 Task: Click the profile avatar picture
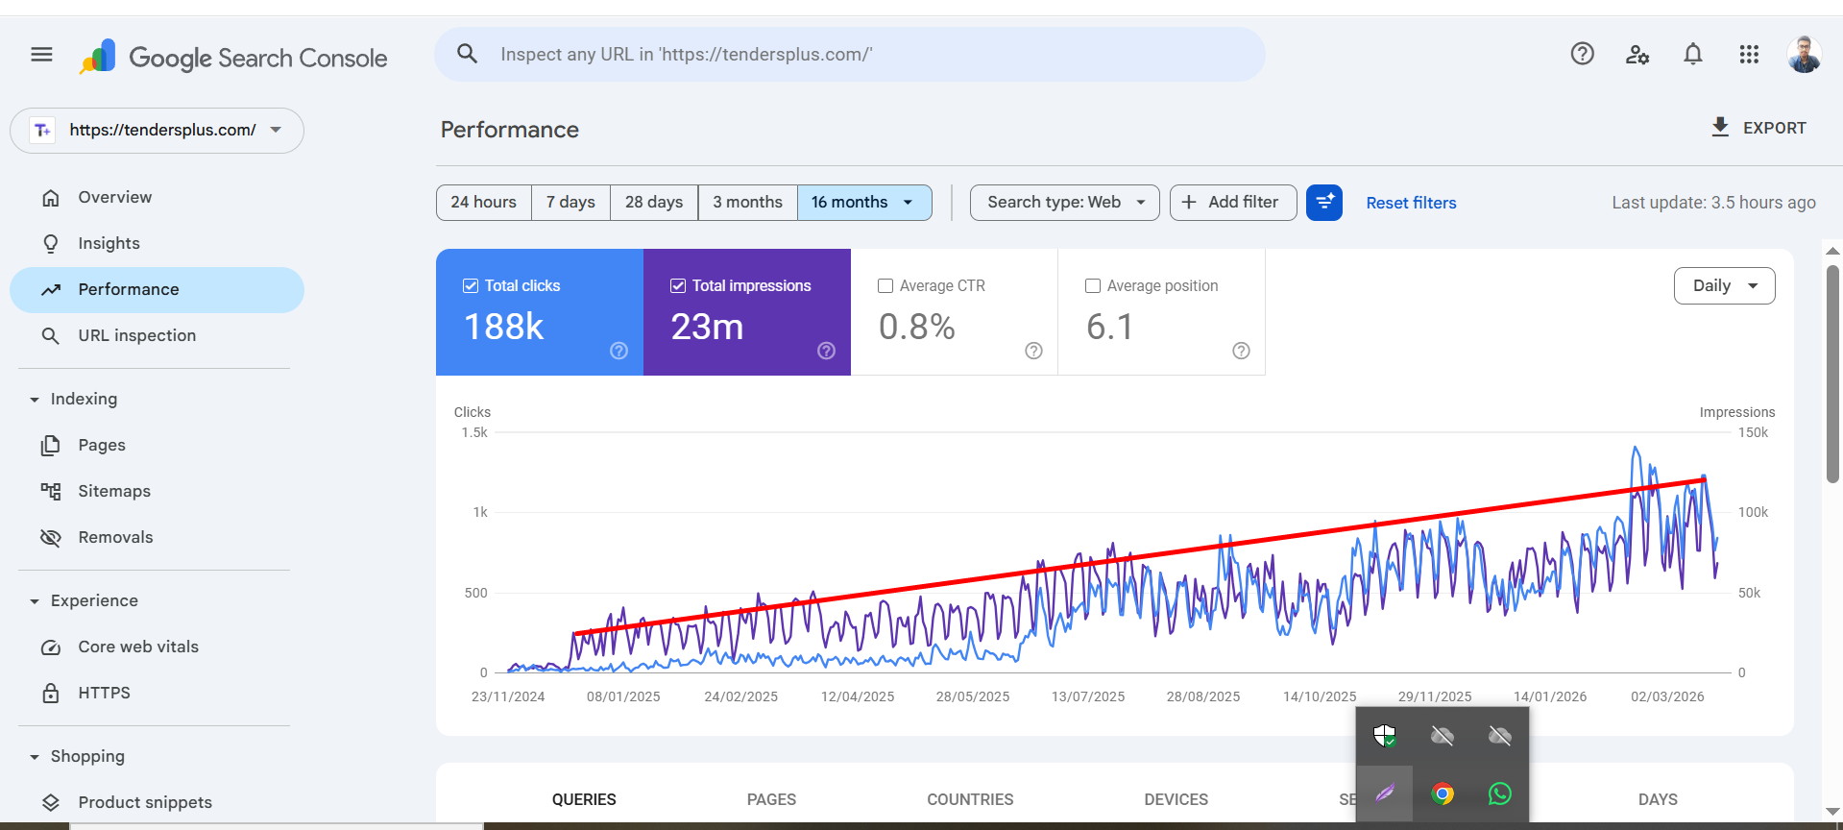1805,55
